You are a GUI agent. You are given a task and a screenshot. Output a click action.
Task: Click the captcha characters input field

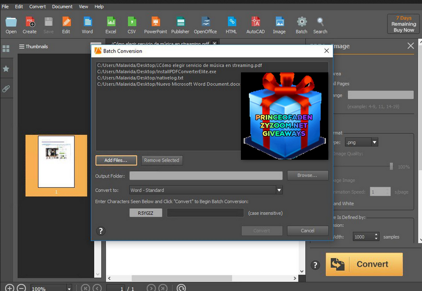(206, 213)
